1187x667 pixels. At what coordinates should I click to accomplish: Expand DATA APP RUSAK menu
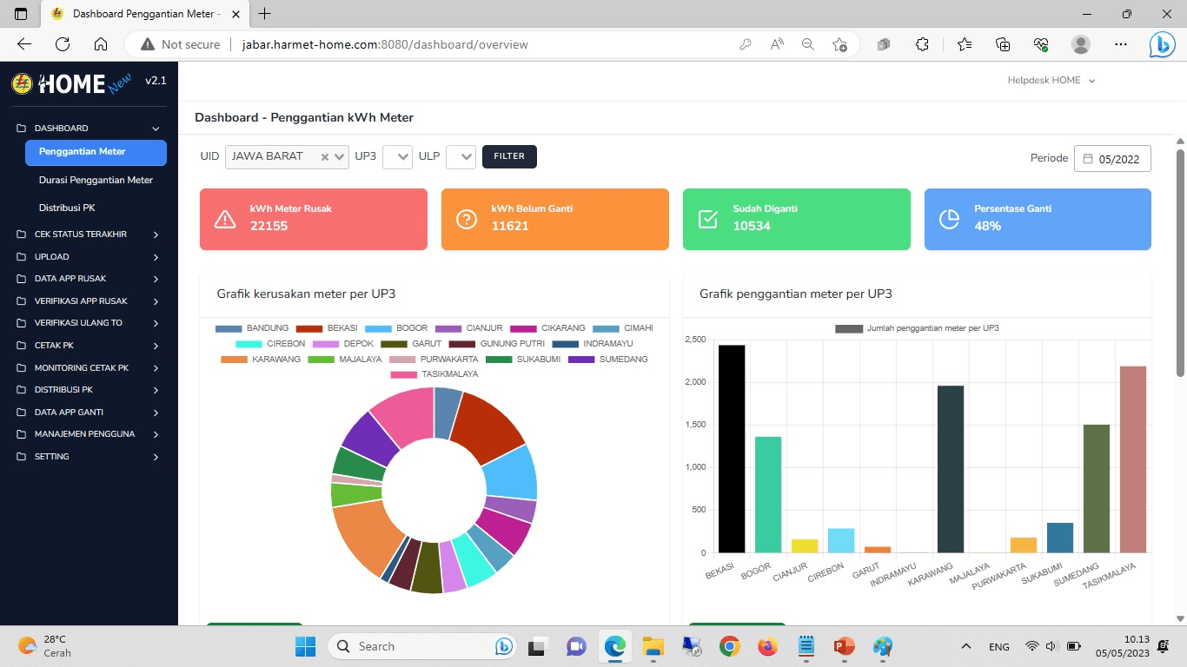click(x=89, y=279)
